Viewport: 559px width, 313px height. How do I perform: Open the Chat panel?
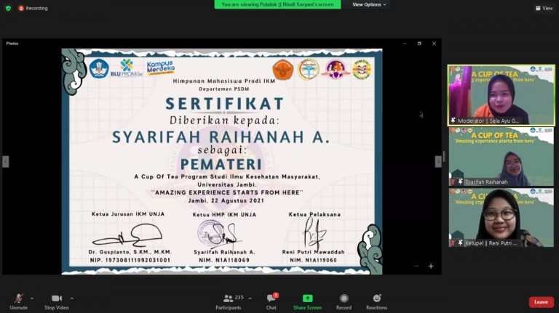click(x=271, y=301)
